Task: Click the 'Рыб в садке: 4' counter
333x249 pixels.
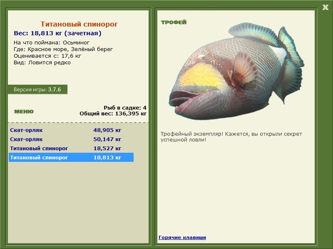Action: pos(125,108)
